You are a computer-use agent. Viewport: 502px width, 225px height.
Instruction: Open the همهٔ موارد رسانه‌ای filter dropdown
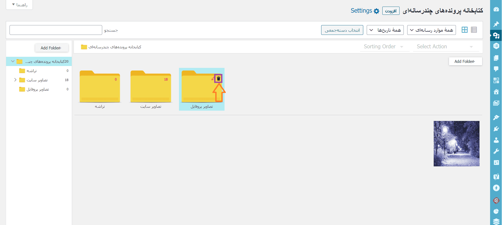point(432,30)
